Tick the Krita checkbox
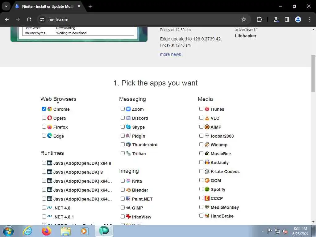Viewport: 316px width, 237px height. pos(123,181)
